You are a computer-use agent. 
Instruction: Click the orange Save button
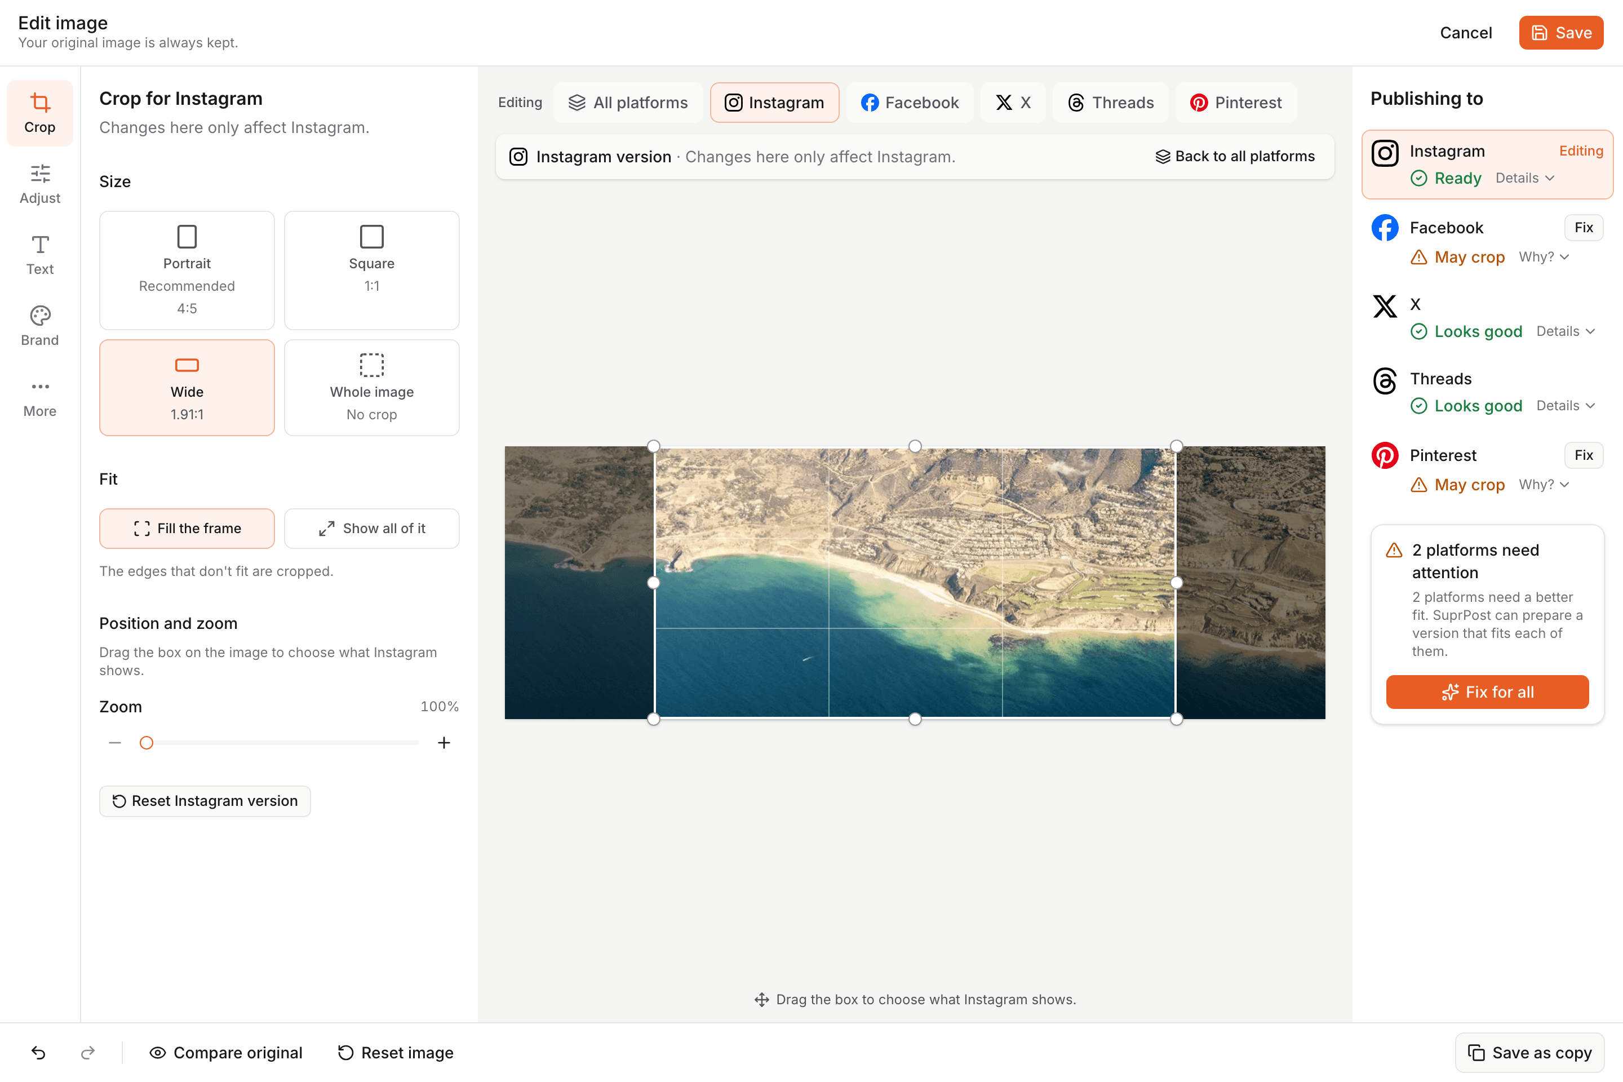[x=1561, y=33]
